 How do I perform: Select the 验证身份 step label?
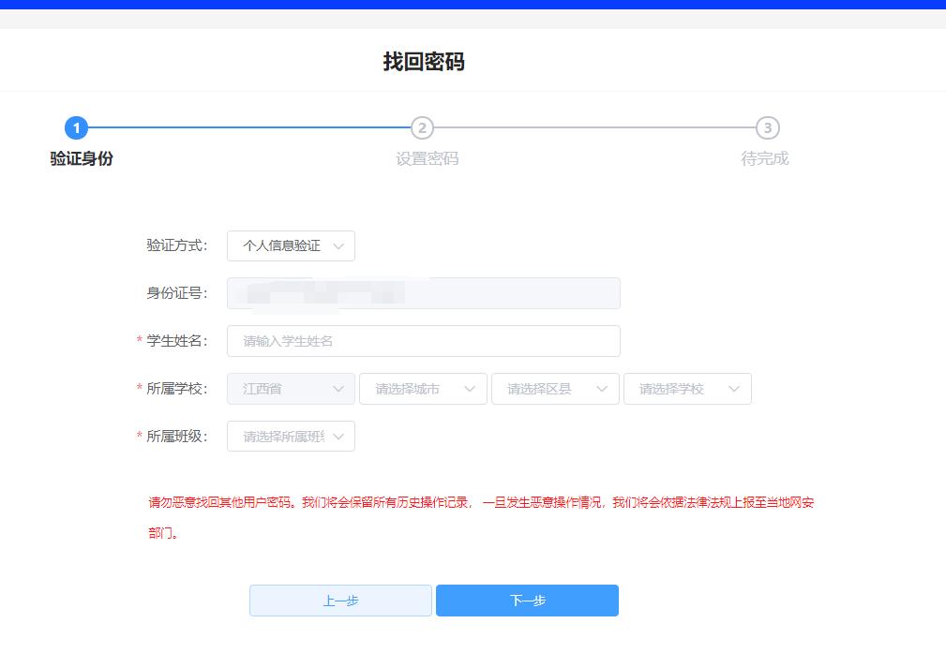82,158
